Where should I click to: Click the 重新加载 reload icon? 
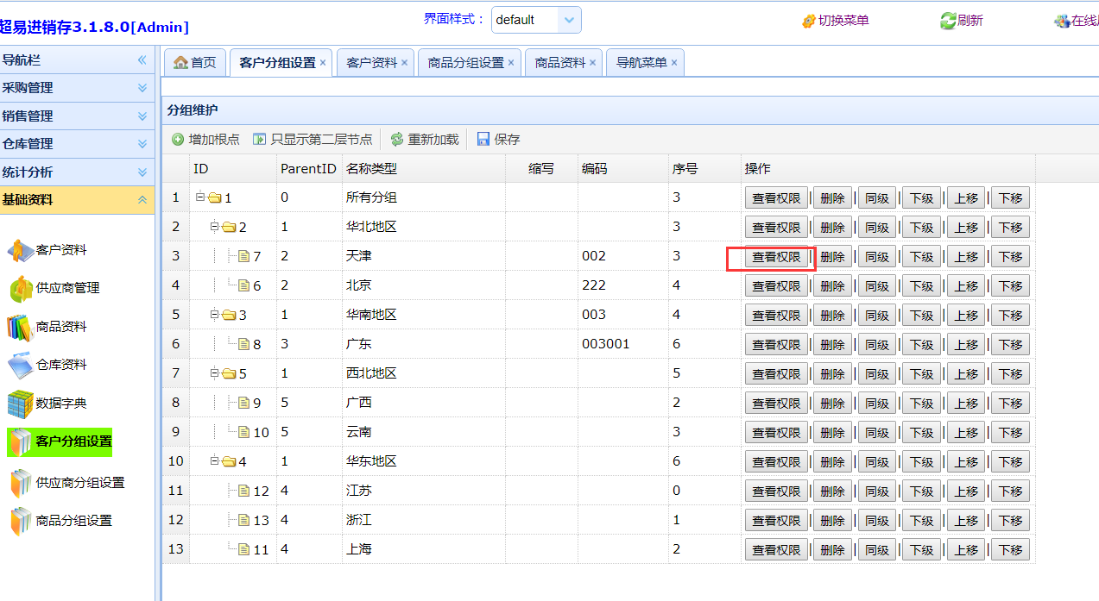click(397, 140)
